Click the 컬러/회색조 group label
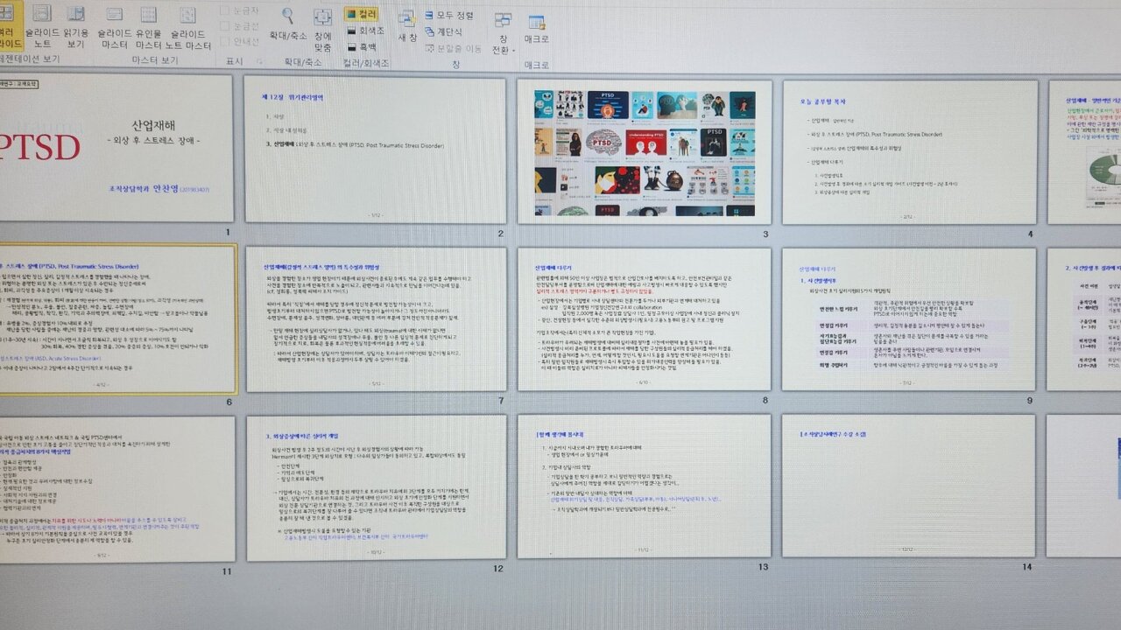 point(366,64)
